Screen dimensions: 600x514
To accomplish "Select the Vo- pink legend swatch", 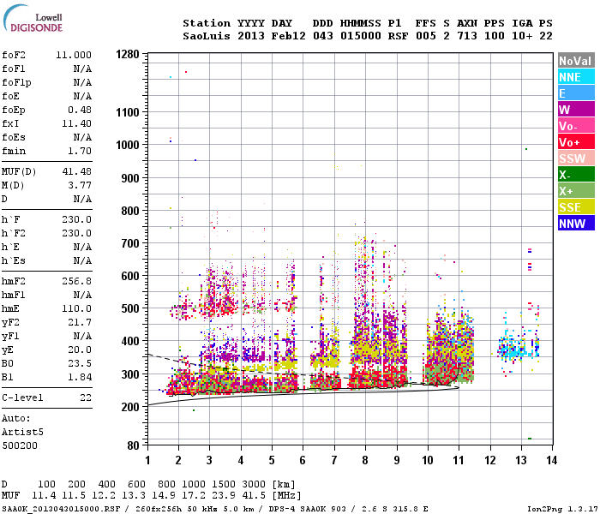I will click(576, 126).
